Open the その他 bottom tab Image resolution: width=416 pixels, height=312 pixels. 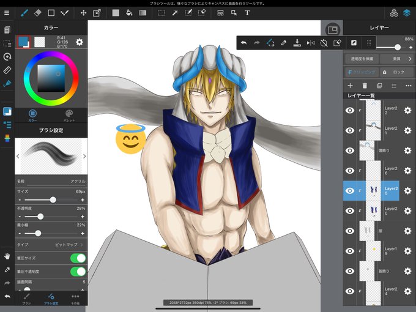click(x=75, y=299)
